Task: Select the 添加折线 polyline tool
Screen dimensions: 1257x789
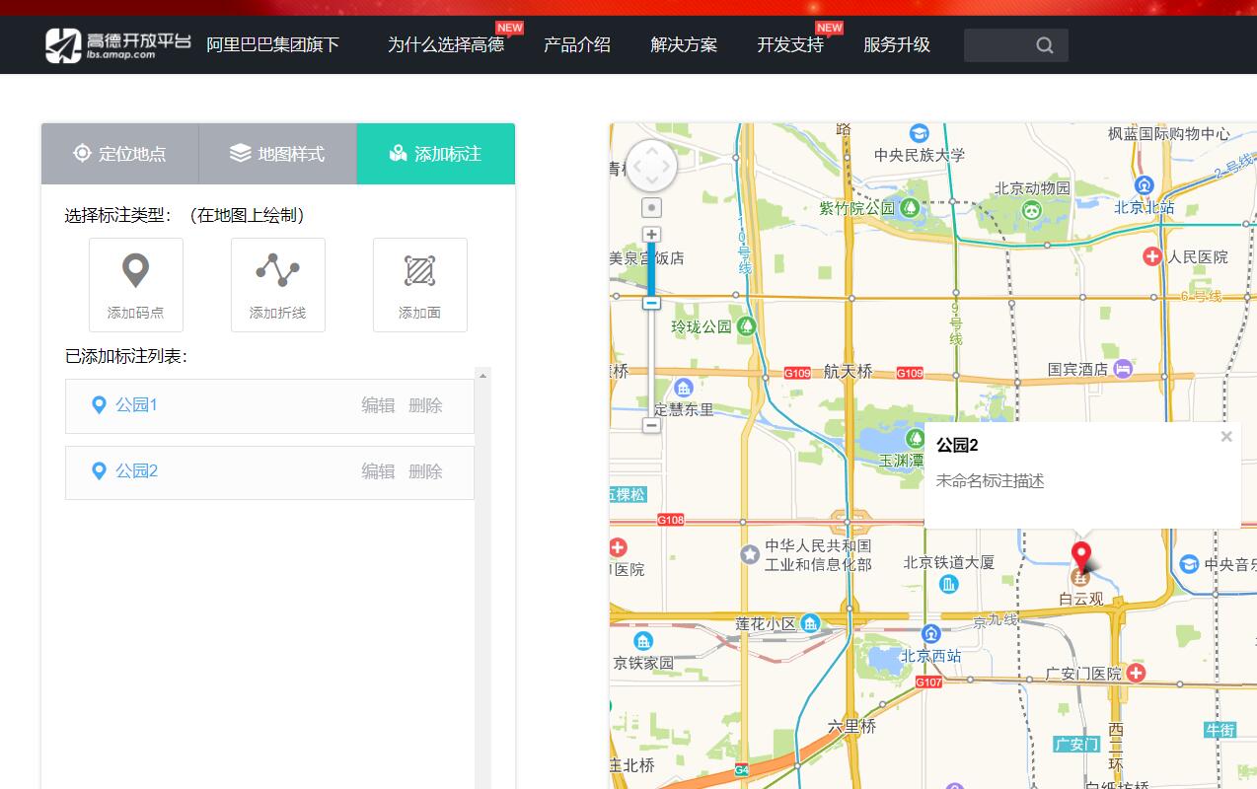Action: click(277, 284)
